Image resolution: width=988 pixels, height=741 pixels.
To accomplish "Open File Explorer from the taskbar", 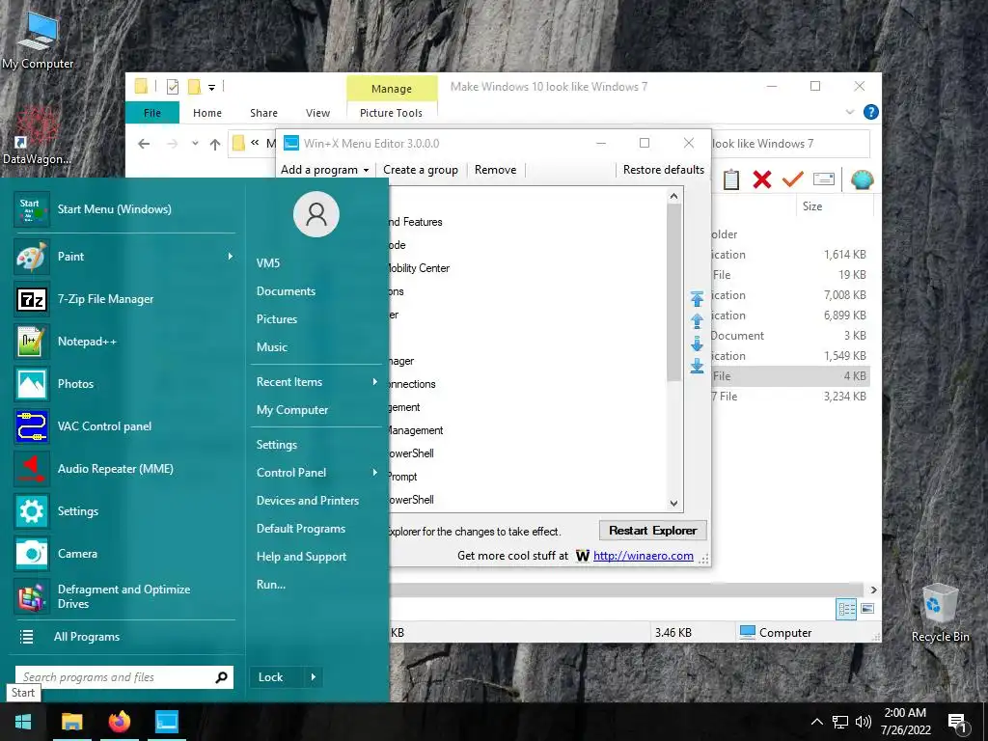I will click(71, 722).
